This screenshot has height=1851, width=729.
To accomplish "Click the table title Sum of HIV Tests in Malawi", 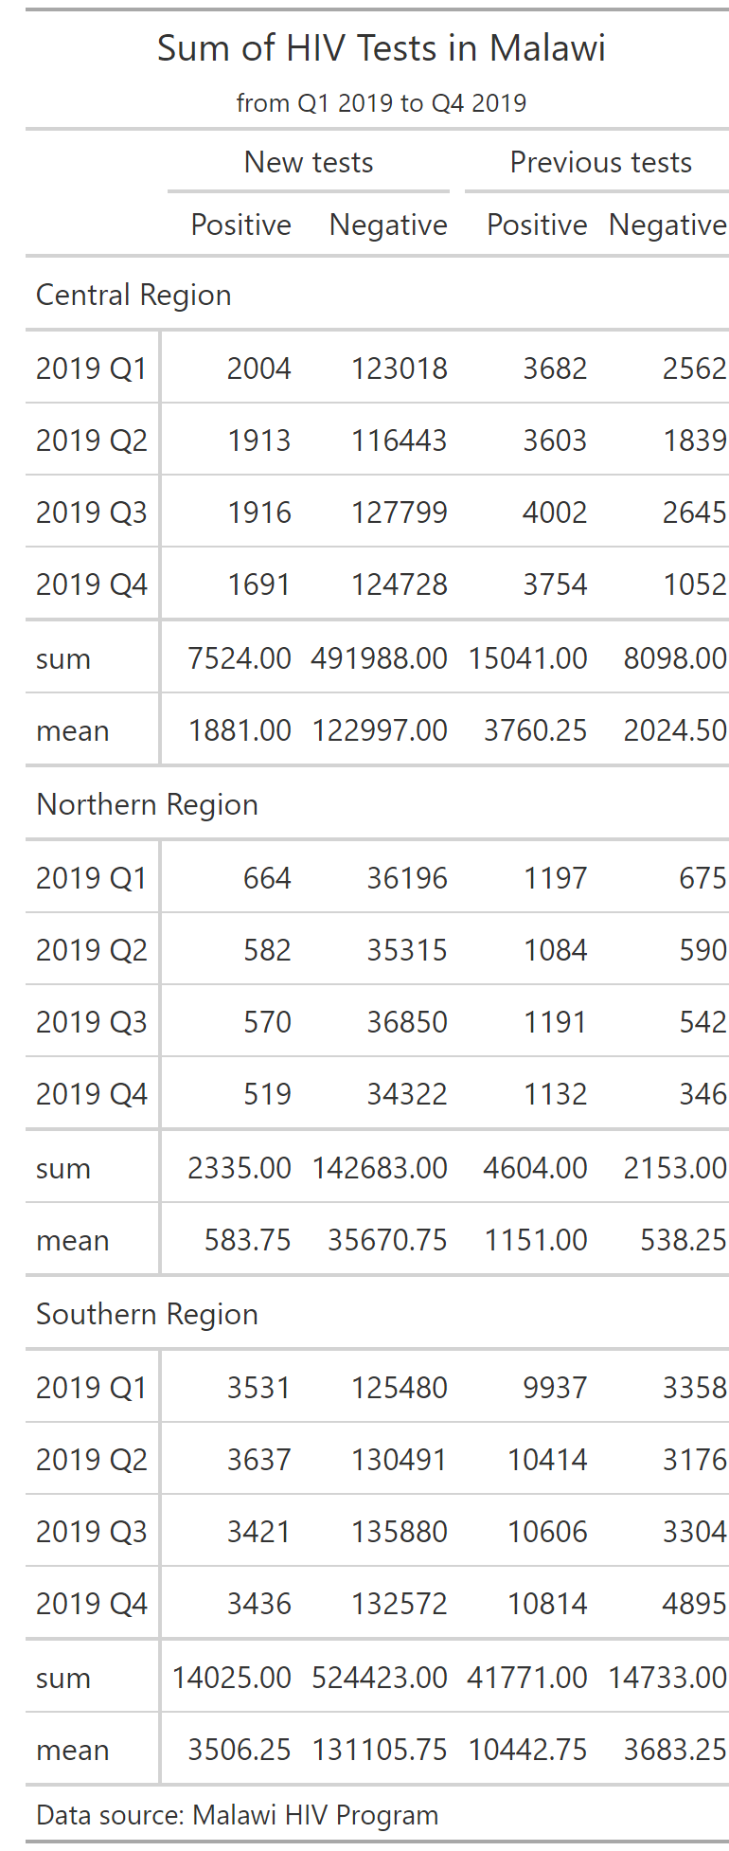I will pyautogui.click(x=381, y=48).
